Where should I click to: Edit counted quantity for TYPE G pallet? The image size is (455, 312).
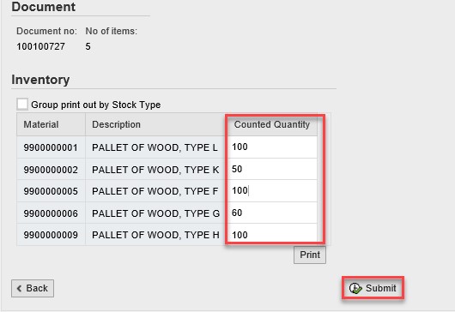click(x=273, y=213)
